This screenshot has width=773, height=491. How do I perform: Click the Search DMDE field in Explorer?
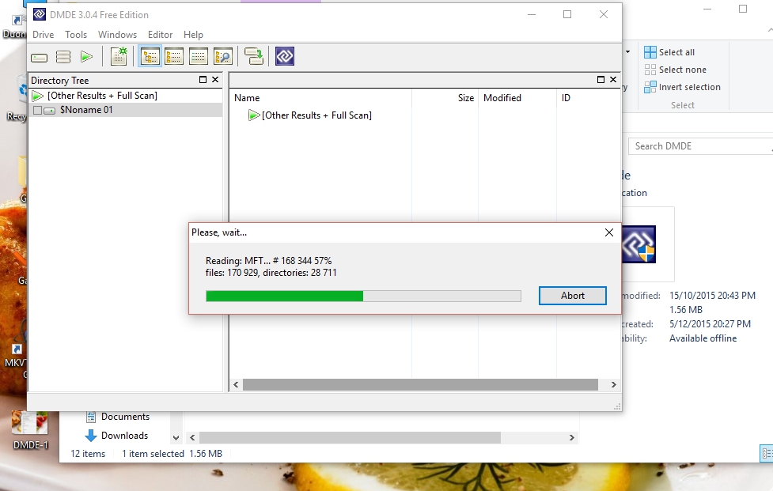(x=700, y=146)
